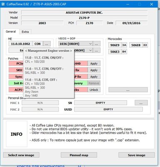This screenshot has width=160, height=167.
Task: Select the General tab
Action: coord(11,31)
